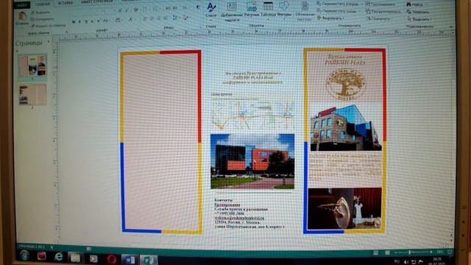Switch to the Главная ribbon tab
The height and width of the screenshot is (265, 471).
pos(43,4)
